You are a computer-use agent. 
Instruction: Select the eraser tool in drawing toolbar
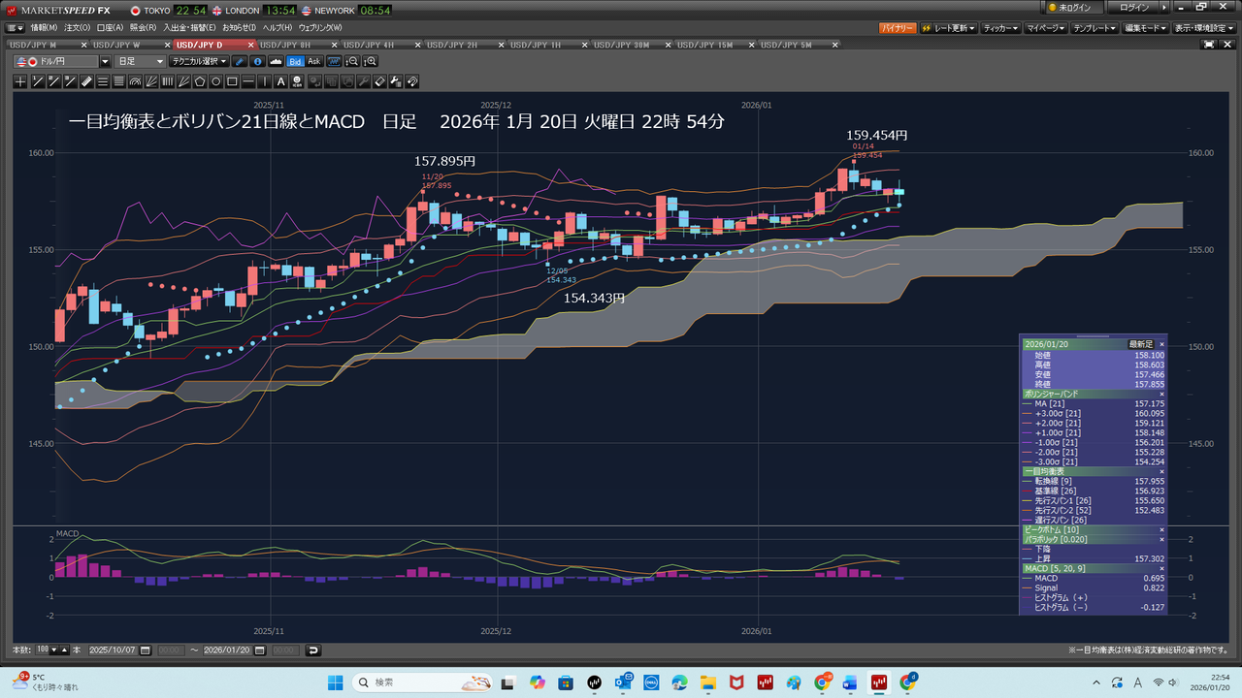(380, 81)
